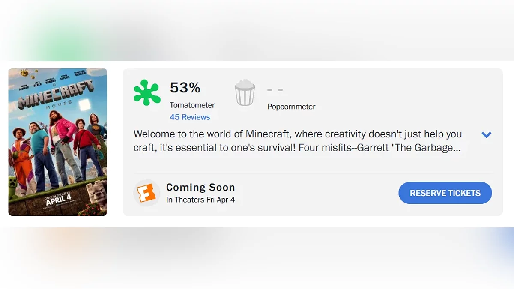Open the 45 Reviews link

[190, 117]
